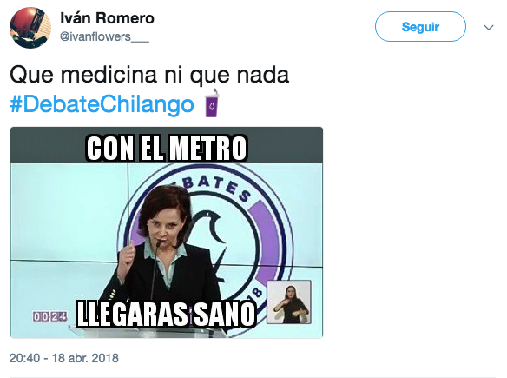
Task: Click the text Que medicina ni que nada
Action: (x=149, y=75)
